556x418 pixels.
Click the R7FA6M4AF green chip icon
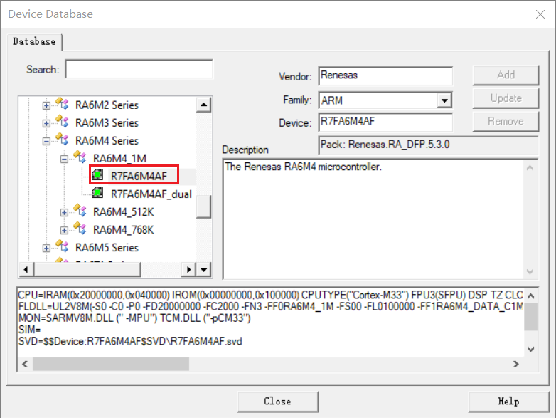(x=97, y=174)
